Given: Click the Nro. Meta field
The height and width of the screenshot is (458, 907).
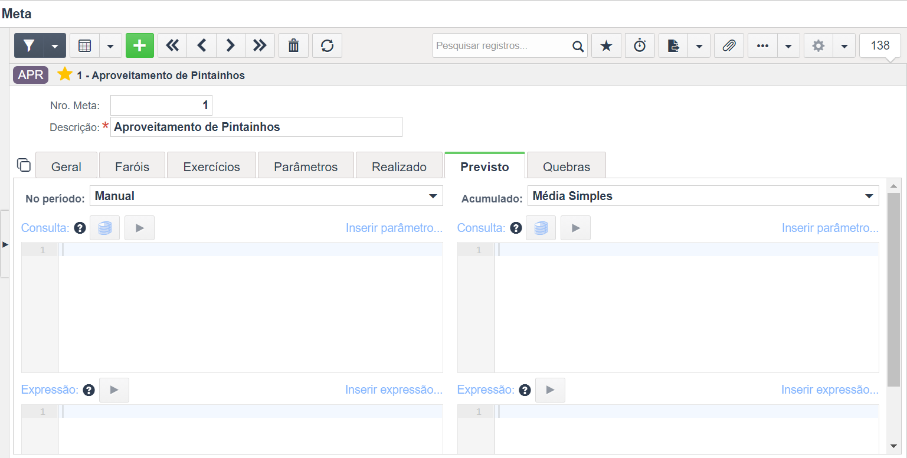Looking at the screenshot, I should [161, 106].
